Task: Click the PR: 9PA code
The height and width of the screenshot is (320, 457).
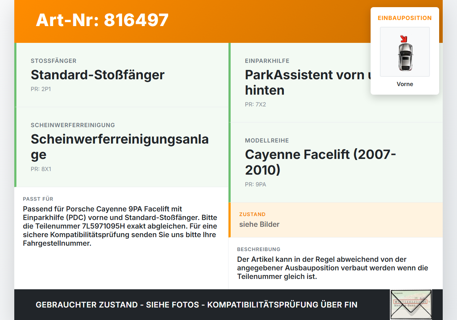Action: coord(255,185)
